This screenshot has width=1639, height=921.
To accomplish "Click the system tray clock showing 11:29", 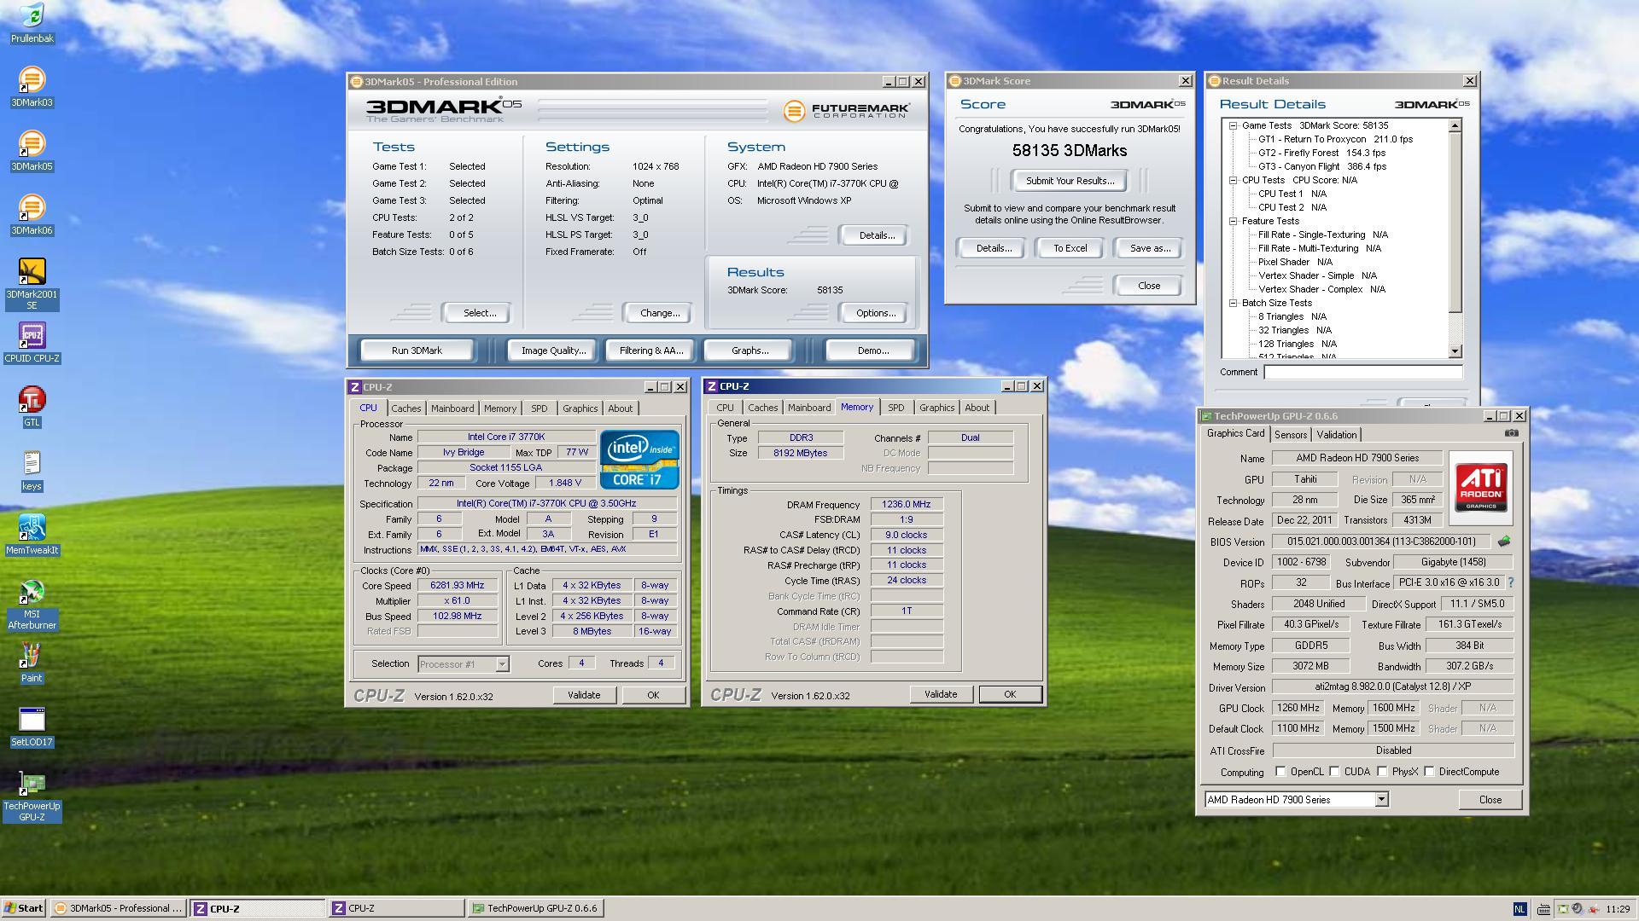I will pos(1617,909).
